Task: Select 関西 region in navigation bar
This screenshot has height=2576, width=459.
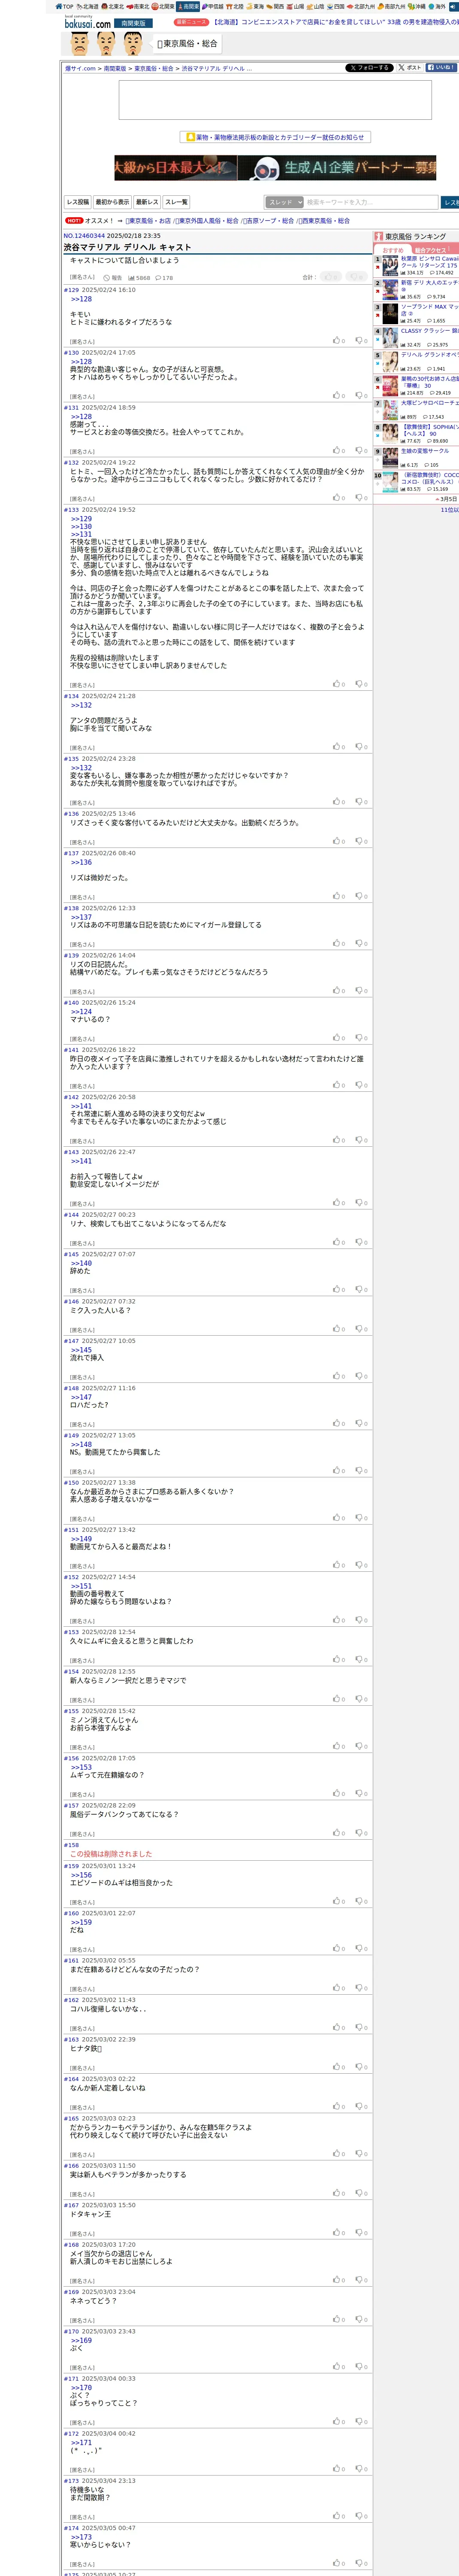Action: click(x=275, y=6)
